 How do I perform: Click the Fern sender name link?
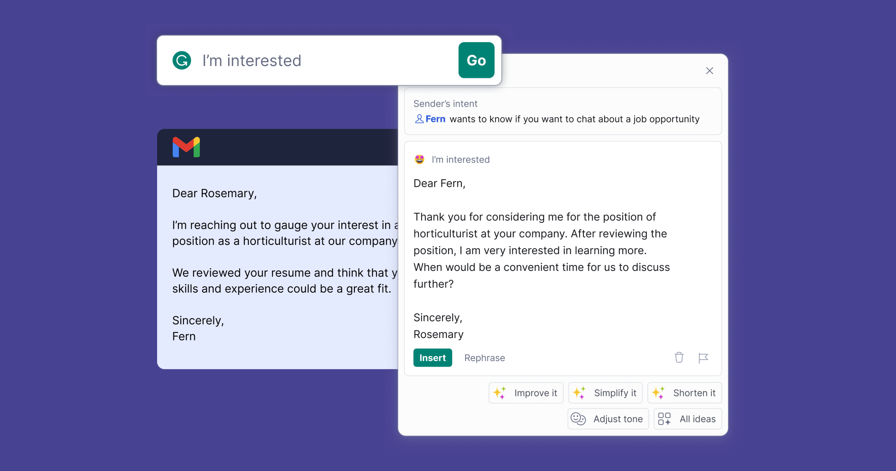(435, 119)
